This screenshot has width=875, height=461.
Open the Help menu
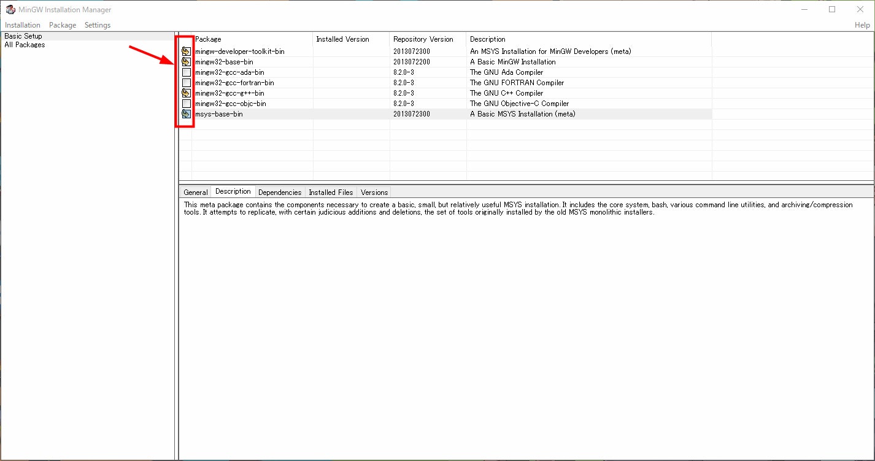[x=862, y=25]
